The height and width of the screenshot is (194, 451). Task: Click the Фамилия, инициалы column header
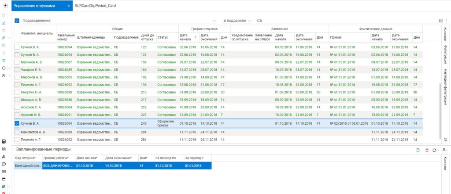[38, 33]
